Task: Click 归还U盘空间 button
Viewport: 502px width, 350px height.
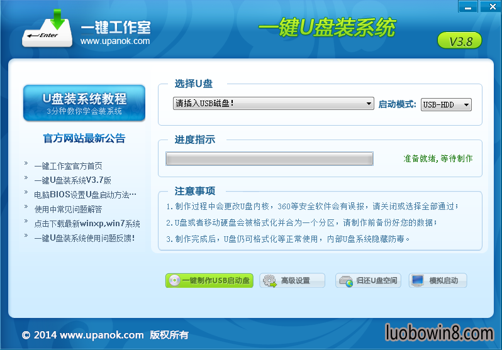Action: (x=368, y=281)
